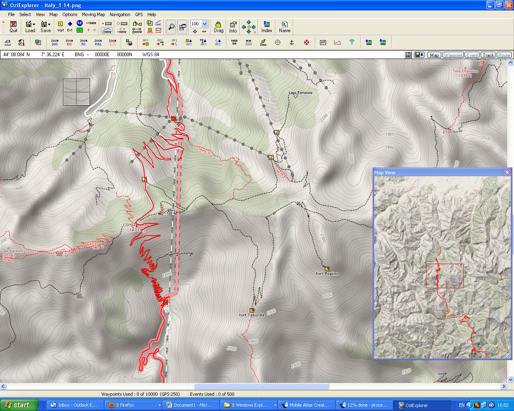The height and width of the screenshot is (411, 514).
Task: Click the horizontal map scrollbar thumb
Action: (x=261, y=387)
